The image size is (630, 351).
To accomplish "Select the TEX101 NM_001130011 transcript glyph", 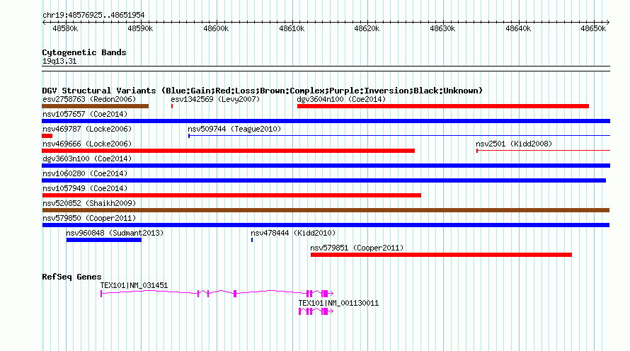I will coord(316,311).
